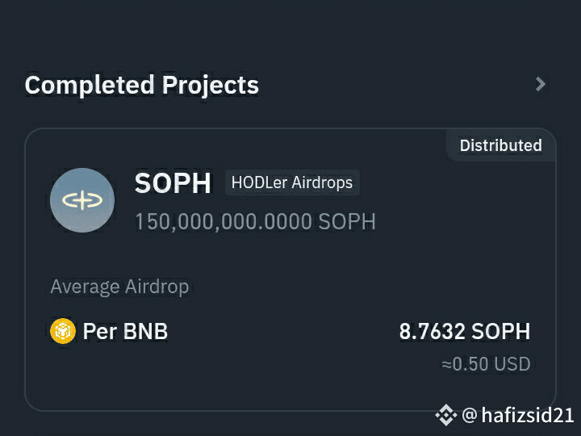The image size is (581, 436).
Task: Select the word Projects in the heading
Action: coord(211,86)
